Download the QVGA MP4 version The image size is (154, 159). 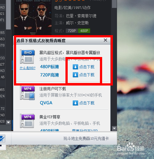(x=83, y=103)
